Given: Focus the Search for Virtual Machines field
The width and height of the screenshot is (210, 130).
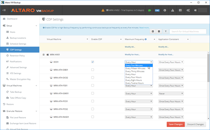Looking at the screenshot, I should (x=188, y=32).
